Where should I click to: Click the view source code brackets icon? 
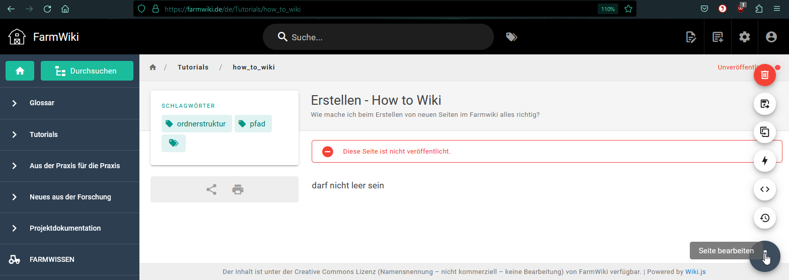click(764, 189)
